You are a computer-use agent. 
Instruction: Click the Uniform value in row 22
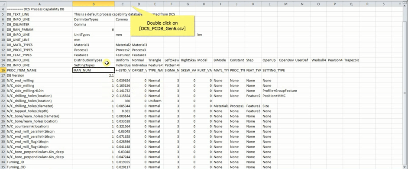pos(155,101)
